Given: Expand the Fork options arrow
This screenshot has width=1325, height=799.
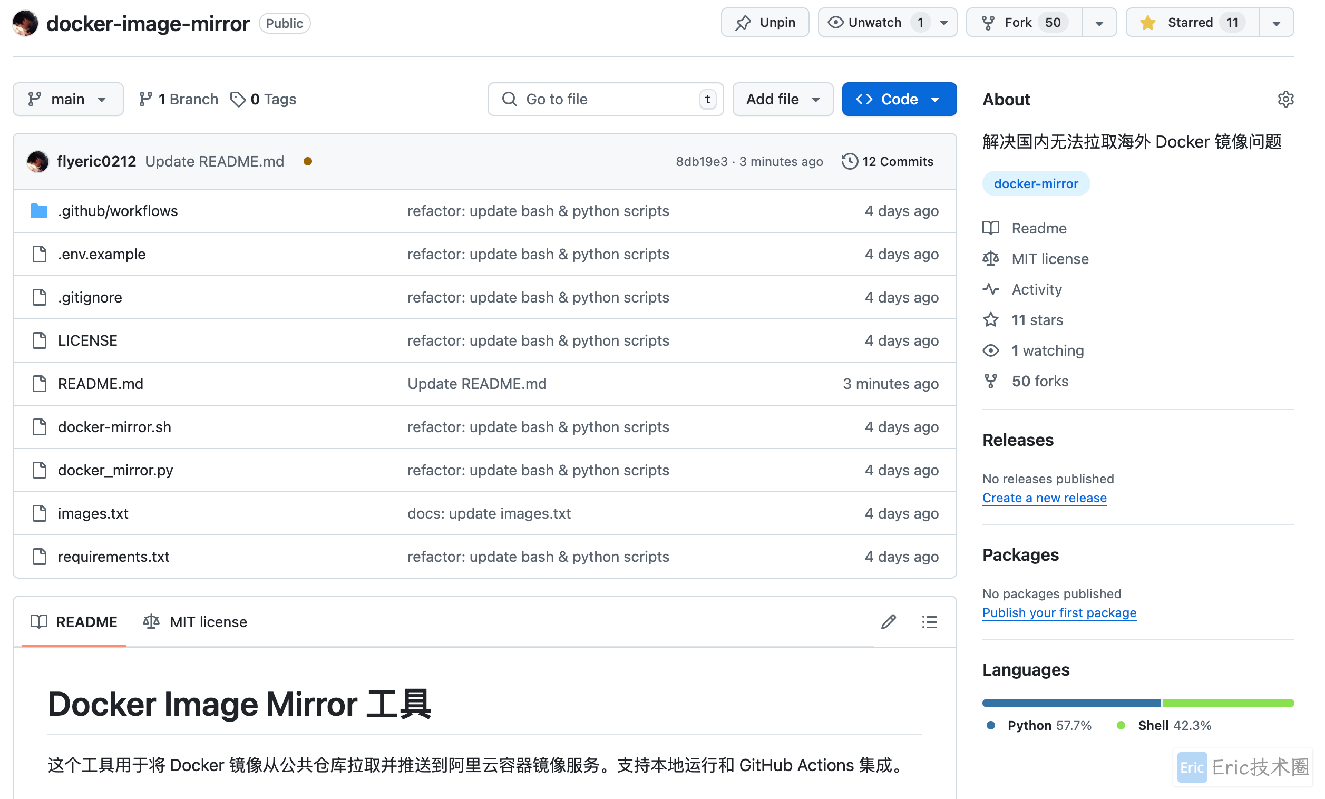Looking at the screenshot, I should [x=1099, y=23].
